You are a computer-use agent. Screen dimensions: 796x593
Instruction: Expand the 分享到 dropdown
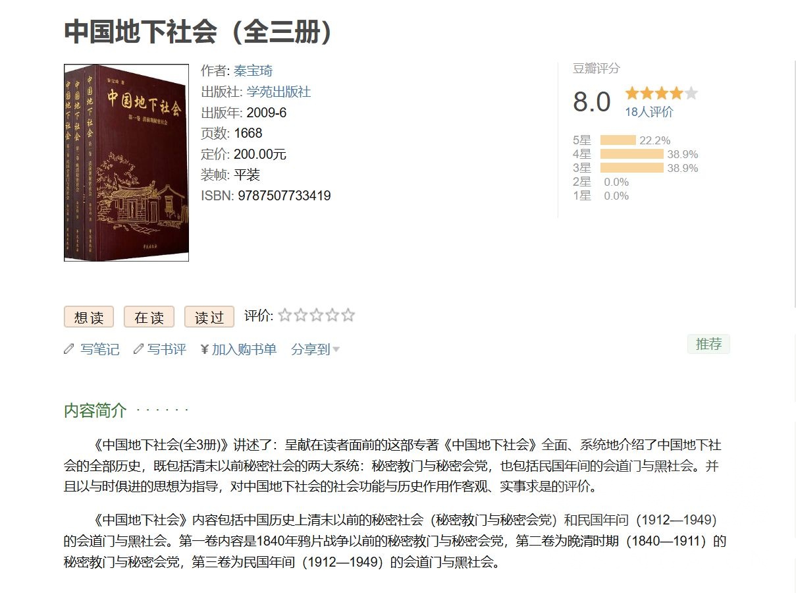pos(315,349)
